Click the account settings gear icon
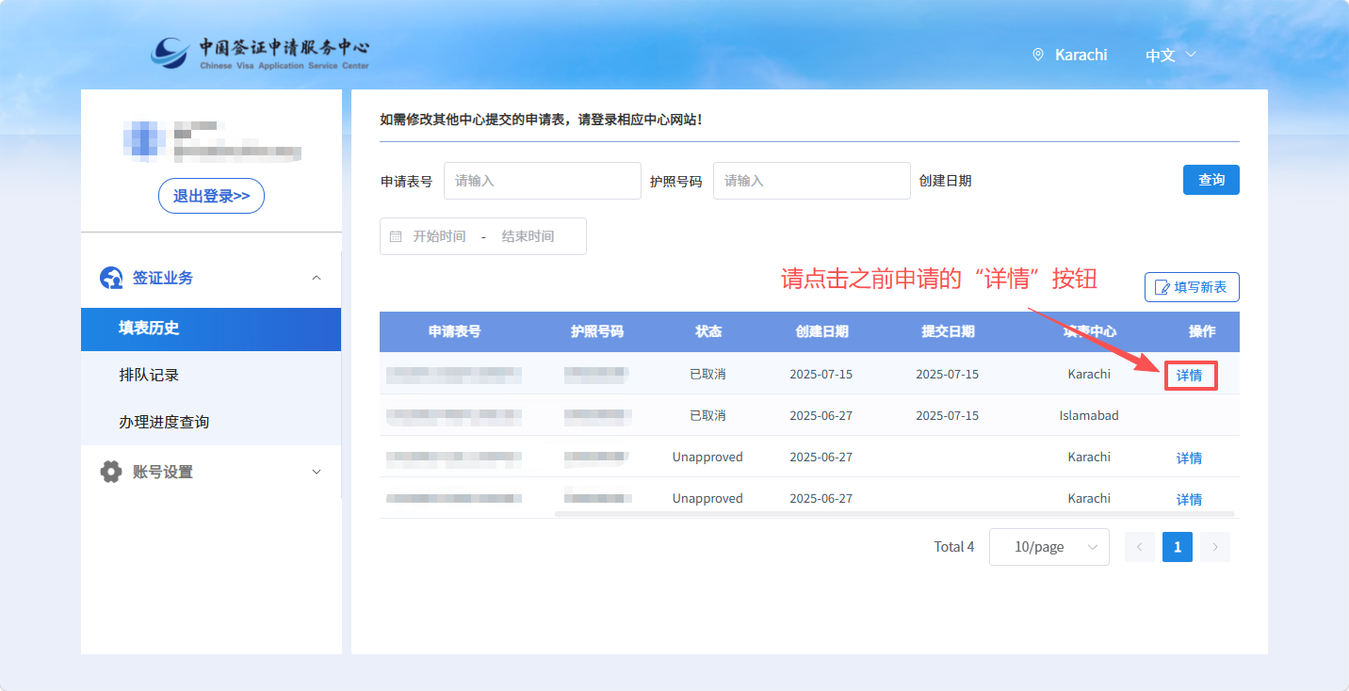The height and width of the screenshot is (691, 1349). pyautogui.click(x=111, y=472)
